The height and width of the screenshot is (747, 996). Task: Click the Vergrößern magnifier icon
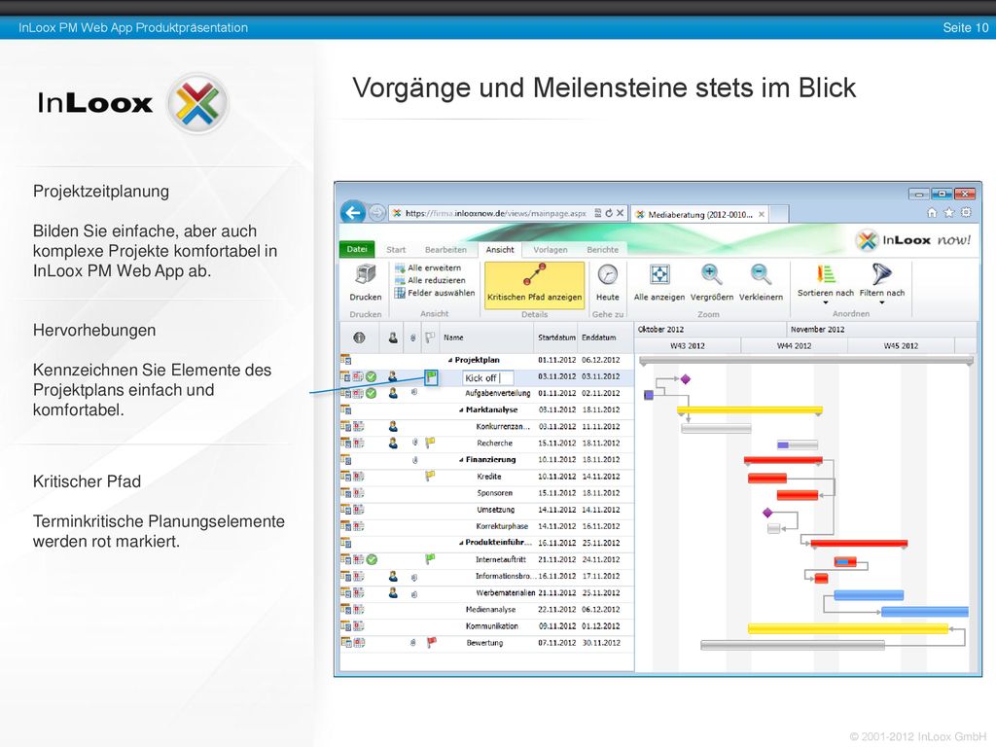711,274
